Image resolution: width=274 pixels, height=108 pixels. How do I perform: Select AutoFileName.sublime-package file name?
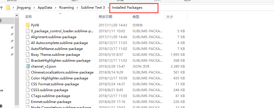tap(57, 49)
